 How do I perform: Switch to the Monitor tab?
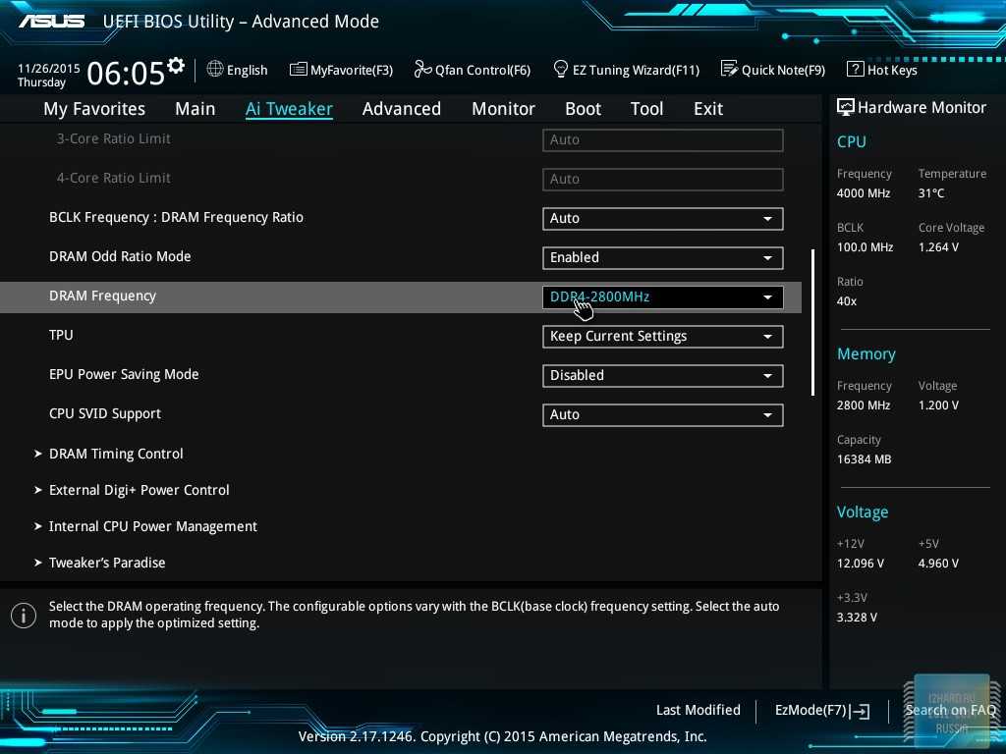coord(503,109)
